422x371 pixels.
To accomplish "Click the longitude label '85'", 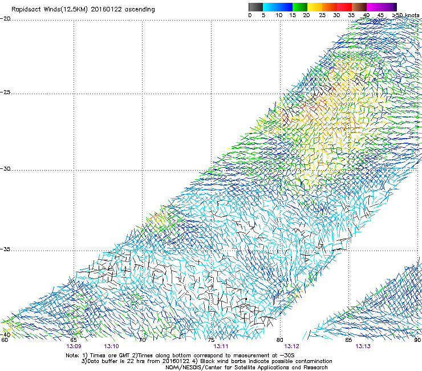I will coord(348,340).
